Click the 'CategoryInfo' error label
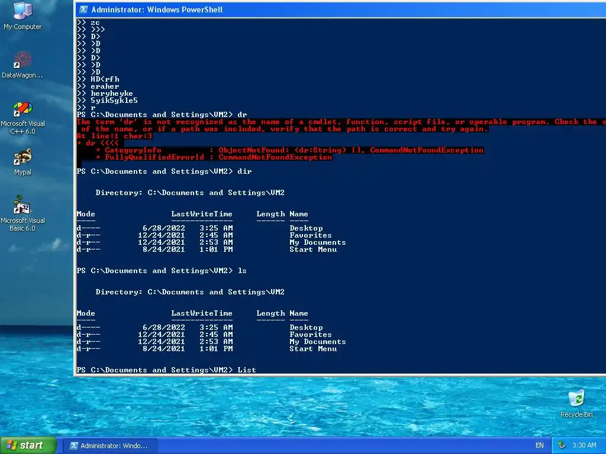606x454 pixels. tap(133, 150)
